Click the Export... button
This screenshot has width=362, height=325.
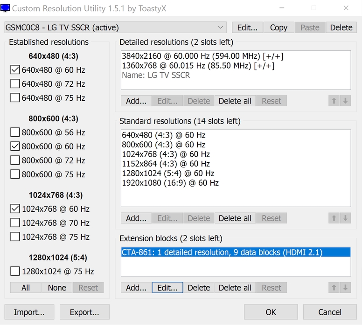click(x=84, y=312)
